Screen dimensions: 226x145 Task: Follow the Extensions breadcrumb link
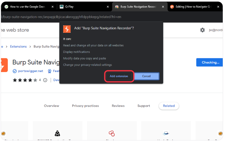(19, 47)
